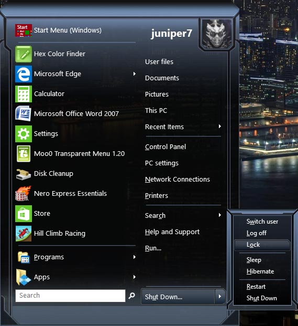The width and height of the screenshot is (298, 326).
Task: Open User files link
Action: pos(159,62)
